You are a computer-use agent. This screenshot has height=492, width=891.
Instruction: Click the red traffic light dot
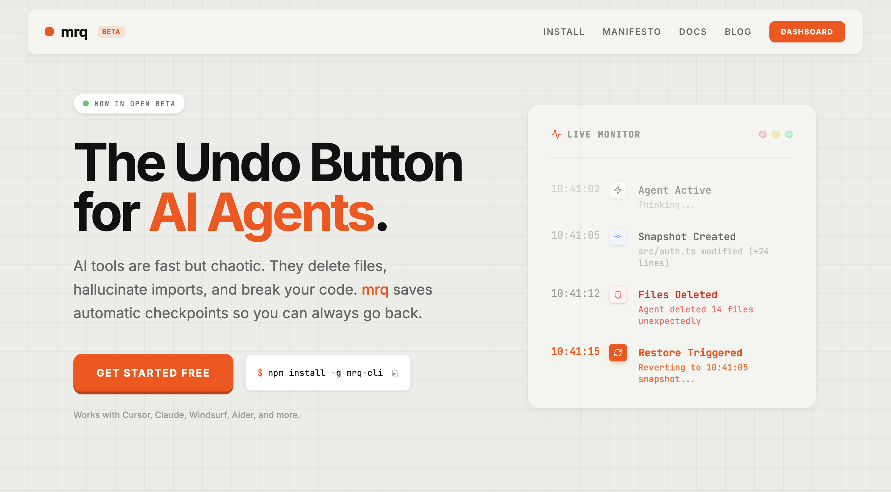click(x=762, y=134)
